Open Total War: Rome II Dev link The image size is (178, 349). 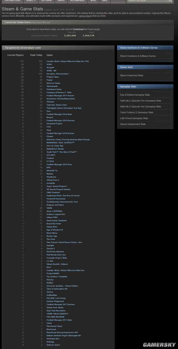click(57, 105)
